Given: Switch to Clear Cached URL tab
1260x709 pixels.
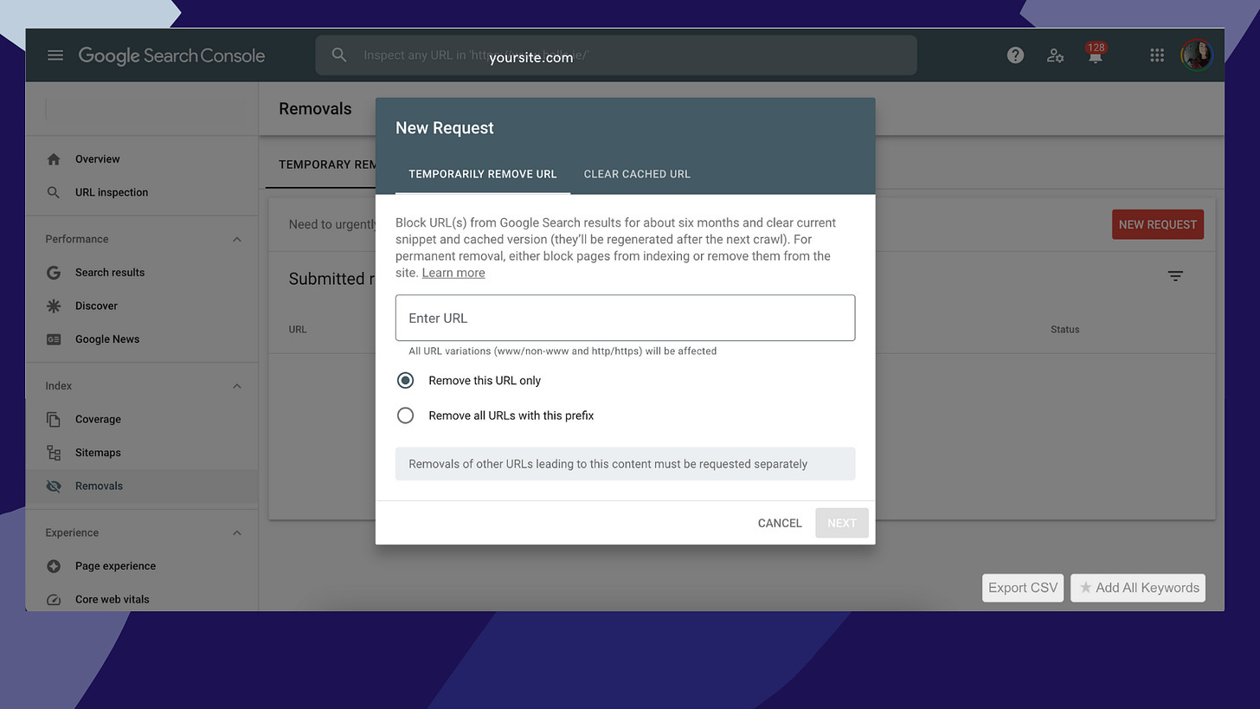Looking at the screenshot, I should [x=637, y=174].
